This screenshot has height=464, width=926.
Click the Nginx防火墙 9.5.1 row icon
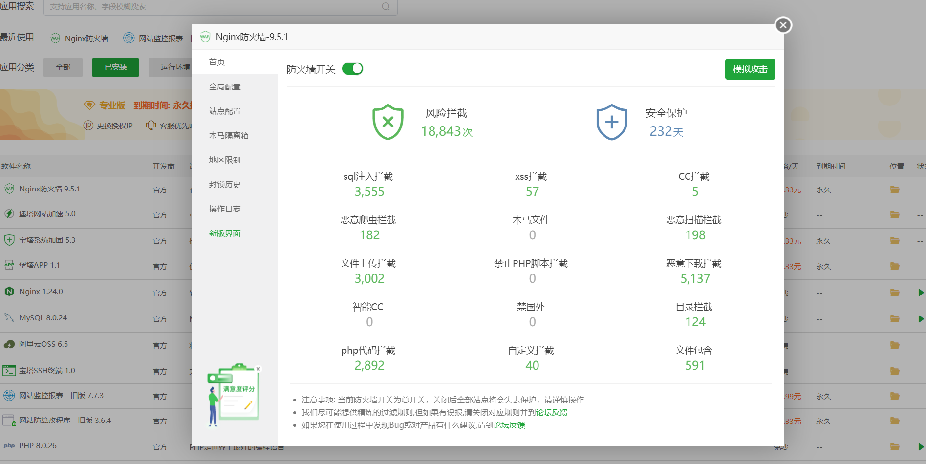pos(9,189)
